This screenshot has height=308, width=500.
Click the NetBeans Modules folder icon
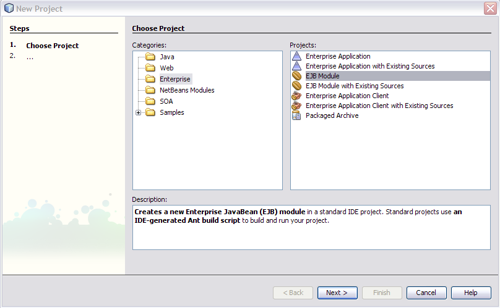pyautogui.click(x=150, y=90)
